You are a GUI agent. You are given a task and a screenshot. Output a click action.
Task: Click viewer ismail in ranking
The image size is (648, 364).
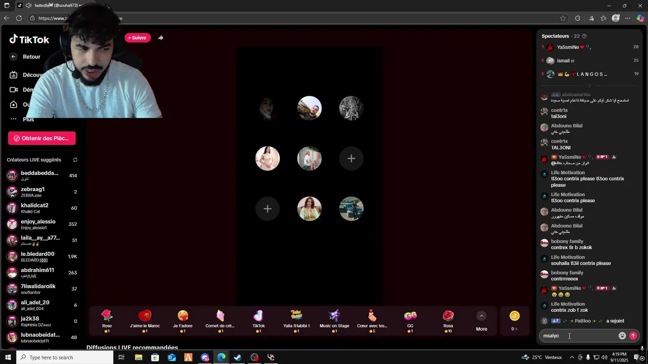(590, 61)
